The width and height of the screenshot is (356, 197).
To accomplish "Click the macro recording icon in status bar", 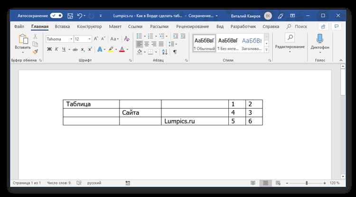I will pos(128,183).
